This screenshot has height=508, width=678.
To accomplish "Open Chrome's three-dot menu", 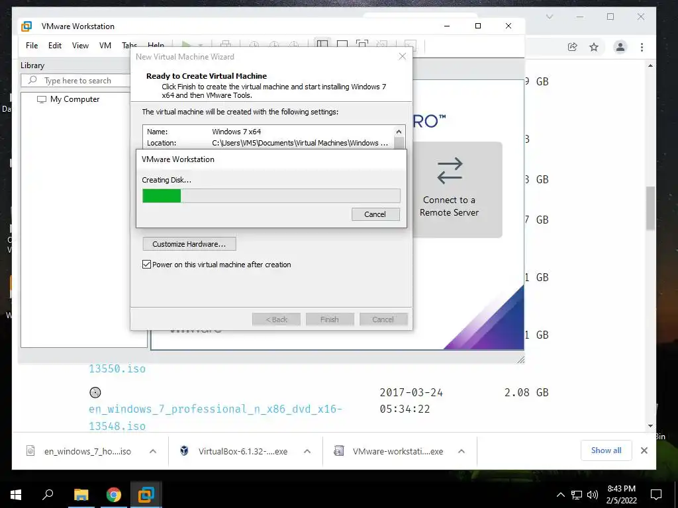I will pos(642,47).
